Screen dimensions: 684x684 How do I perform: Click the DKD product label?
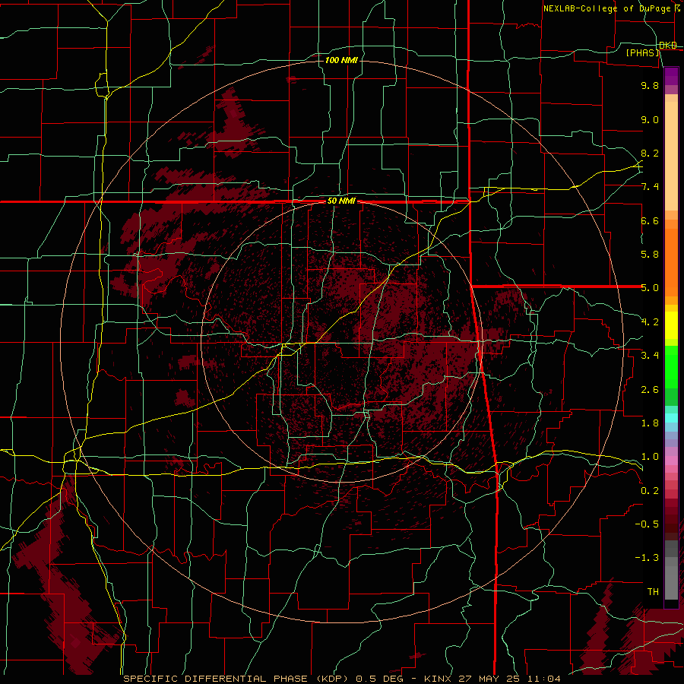pyautogui.click(x=668, y=46)
